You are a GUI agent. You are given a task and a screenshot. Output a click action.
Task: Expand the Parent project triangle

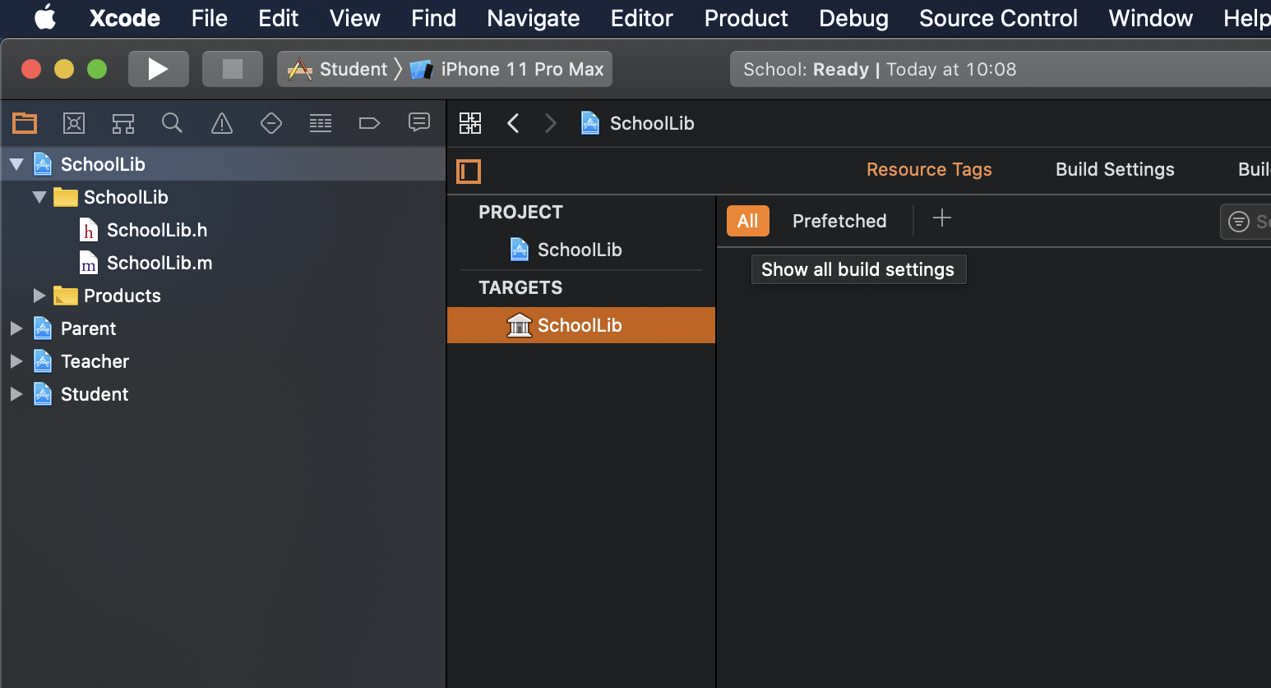coord(16,328)
